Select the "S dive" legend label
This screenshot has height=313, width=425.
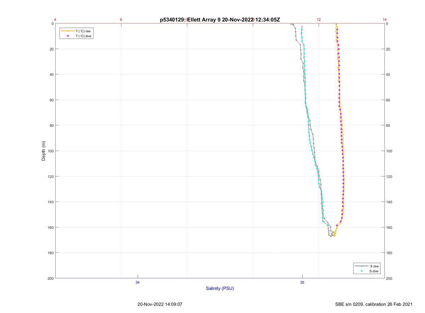pyautogui.click(x=374, y=271)
